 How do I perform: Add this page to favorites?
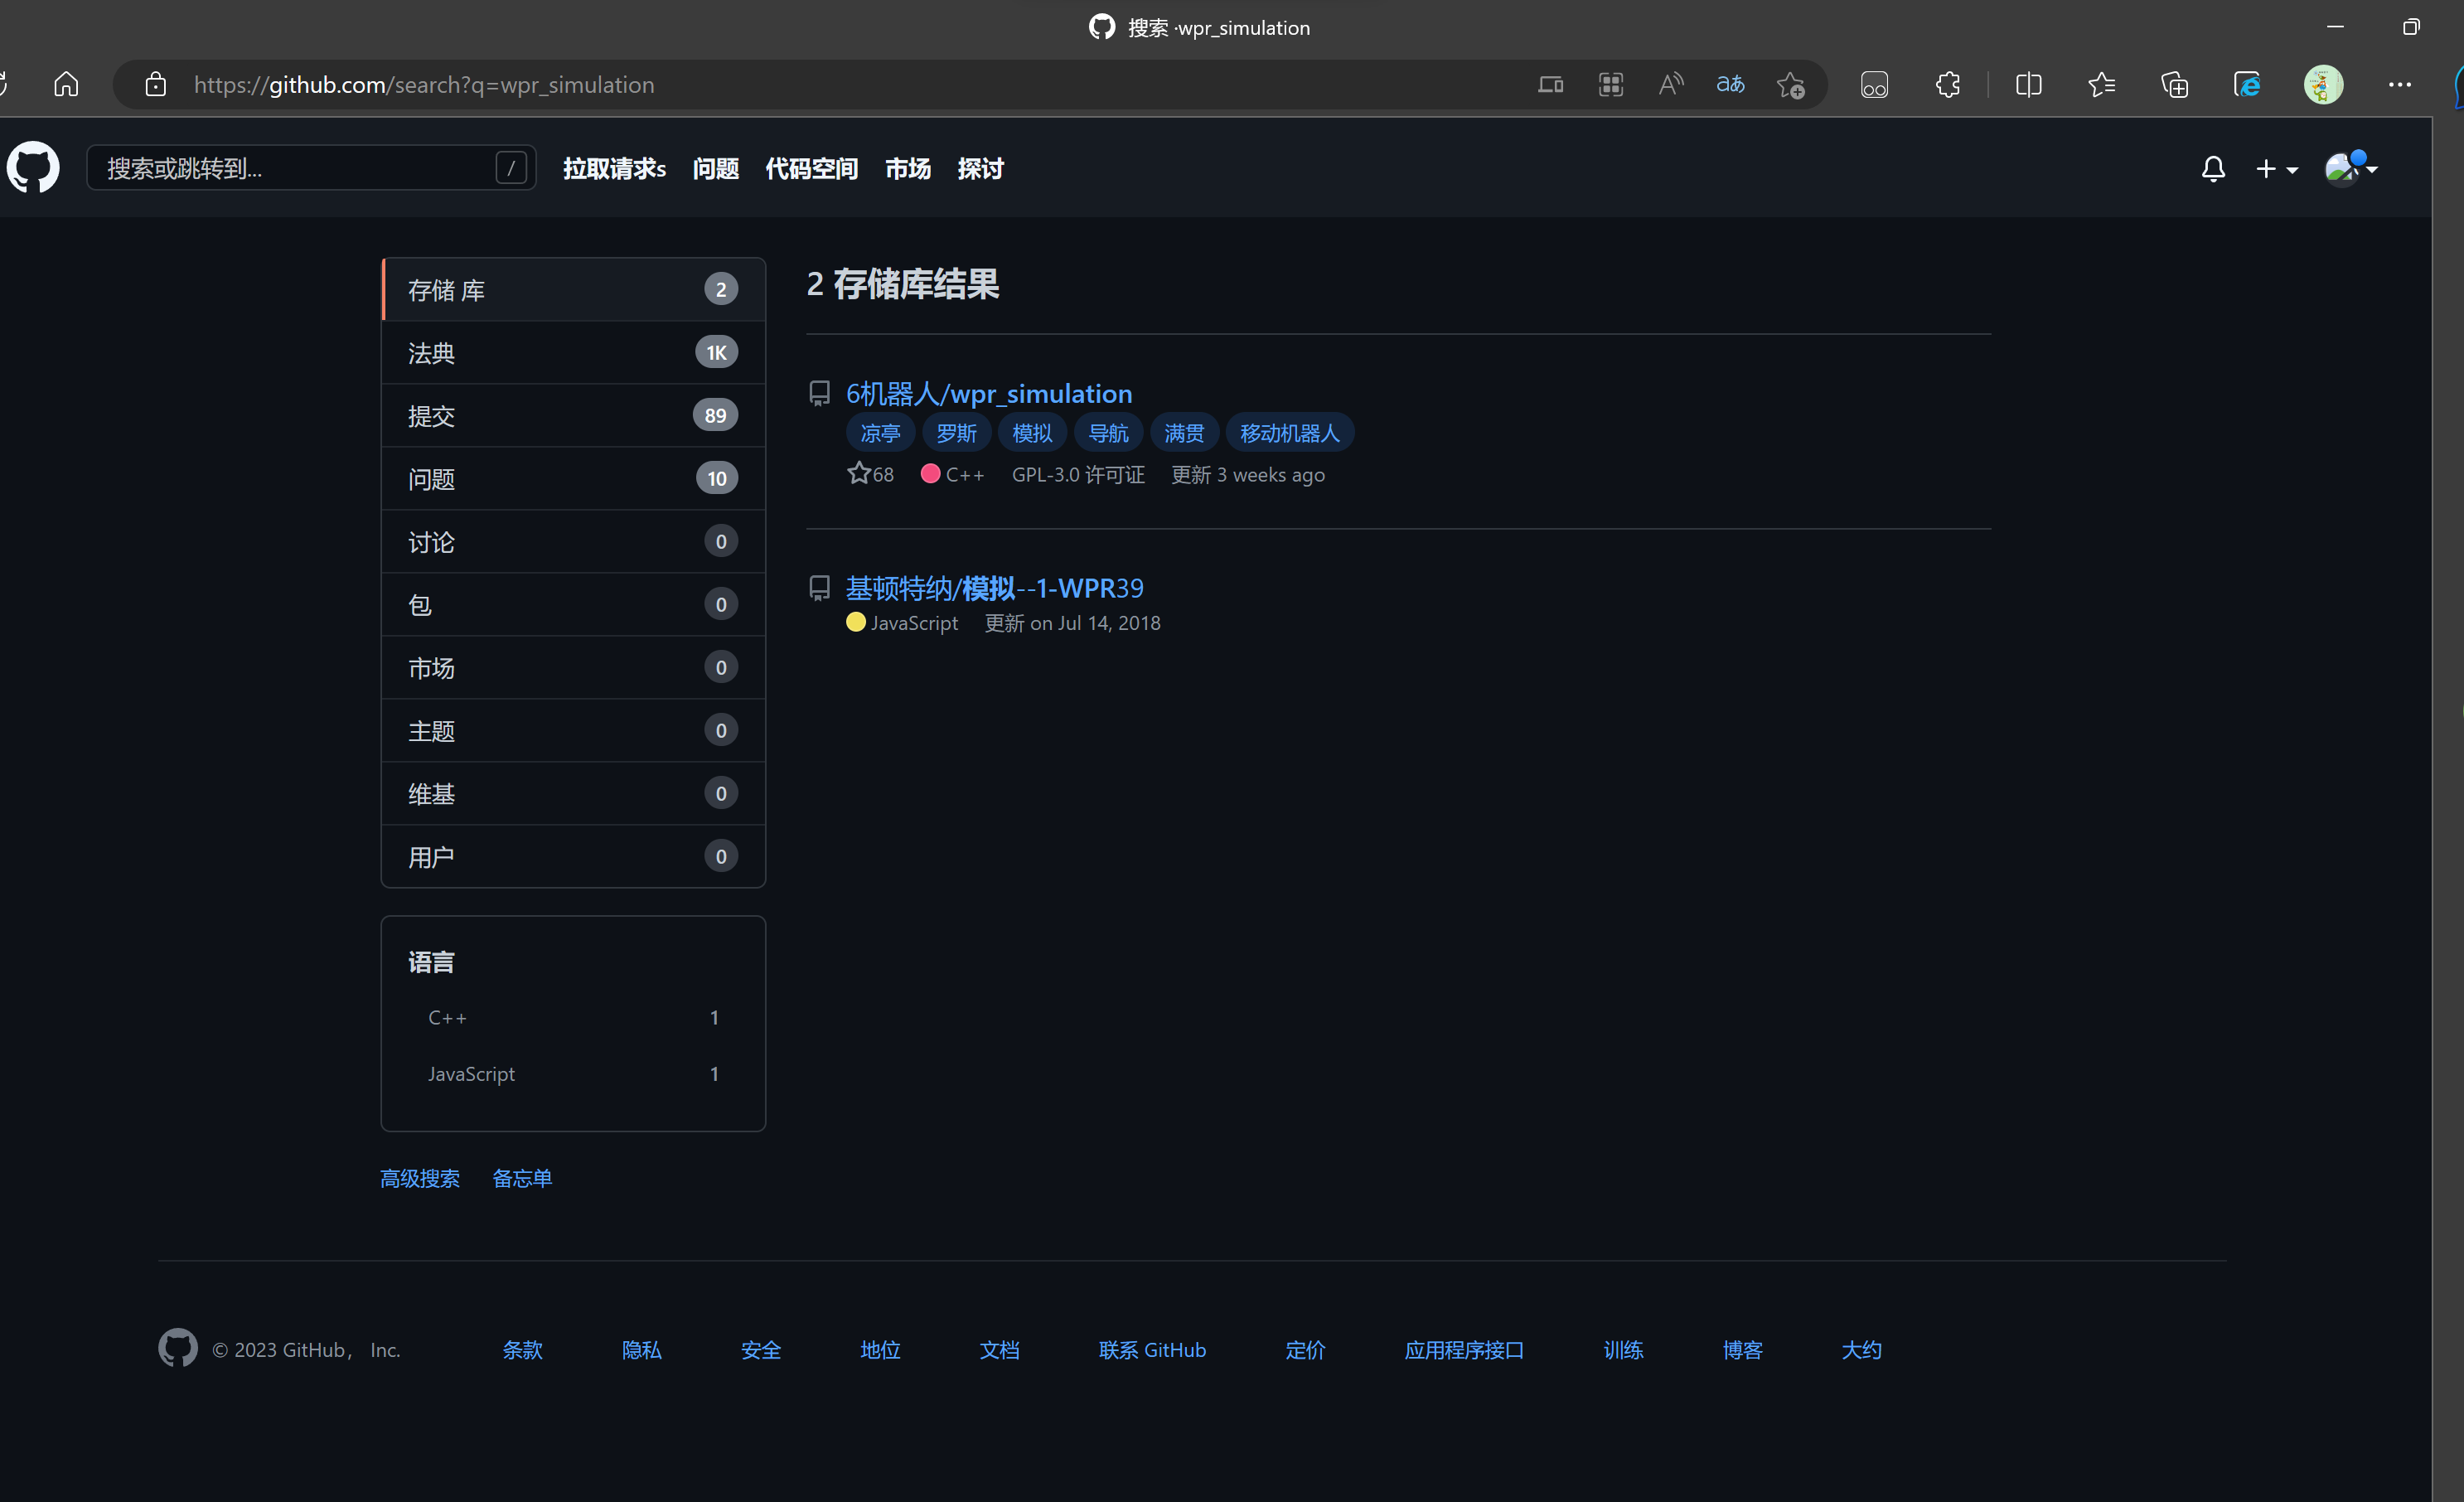click(x=1790, y=85)
